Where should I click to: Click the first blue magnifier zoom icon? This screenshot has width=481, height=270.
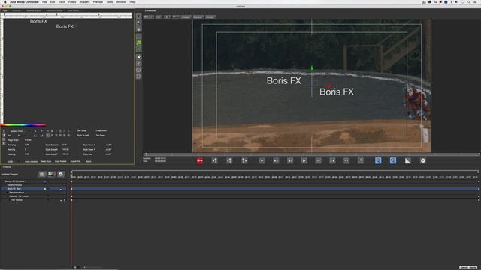(378, 160)
